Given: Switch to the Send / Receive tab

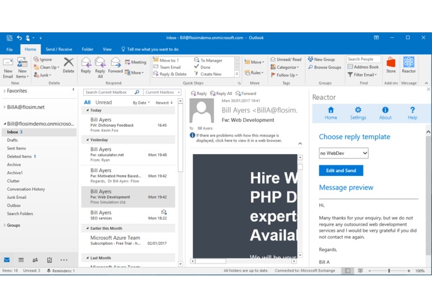Looking at the screenshot, I should tap(59, 49).
